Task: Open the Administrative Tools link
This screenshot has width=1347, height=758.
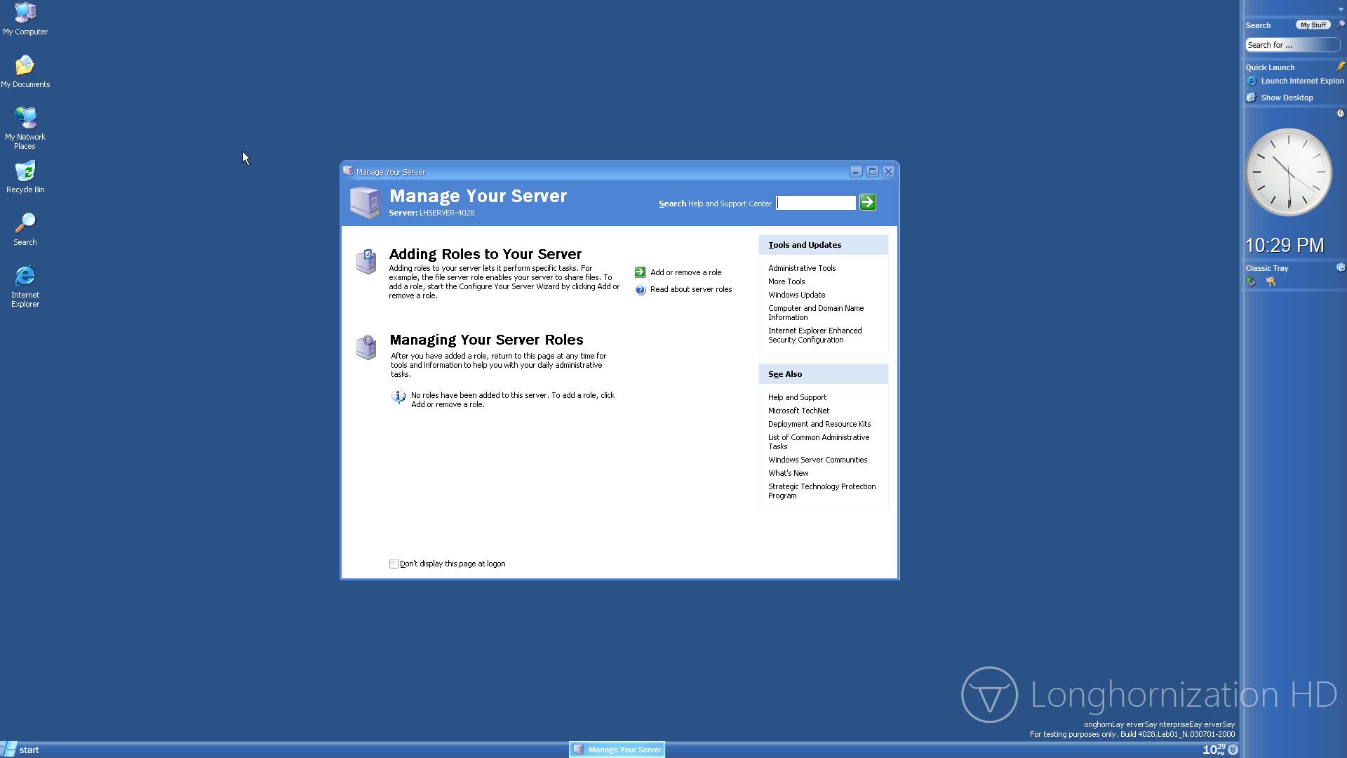Action: click(x=802, y=268)
